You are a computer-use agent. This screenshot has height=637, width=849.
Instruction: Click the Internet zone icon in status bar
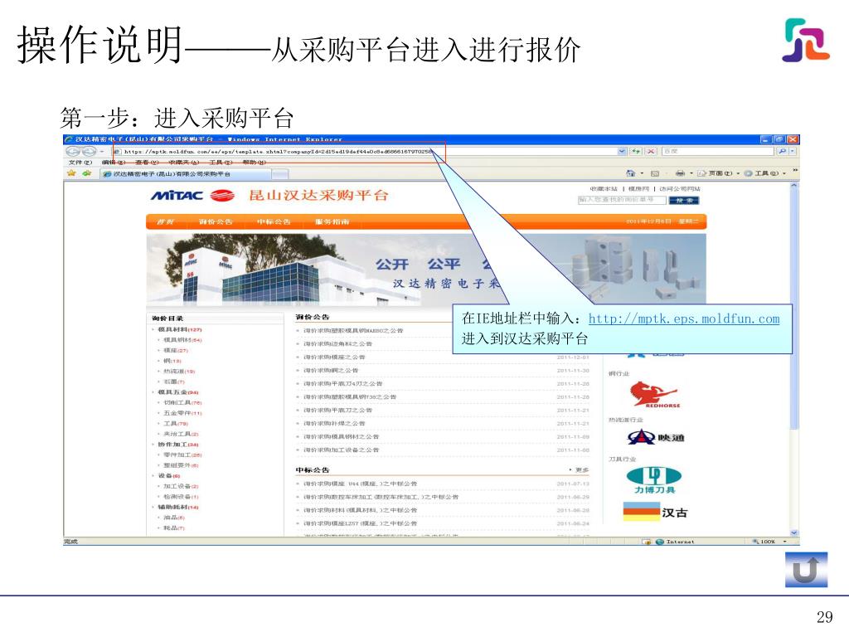point(659,542)
